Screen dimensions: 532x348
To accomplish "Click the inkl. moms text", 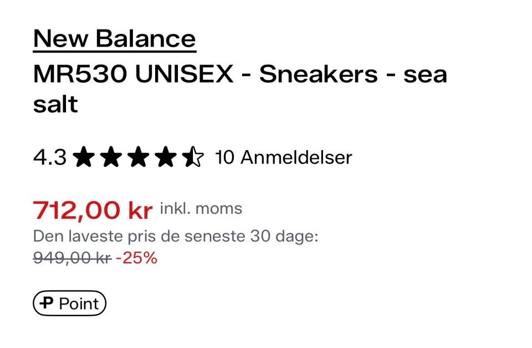I will pyautogui.click(x=201, y=209).
